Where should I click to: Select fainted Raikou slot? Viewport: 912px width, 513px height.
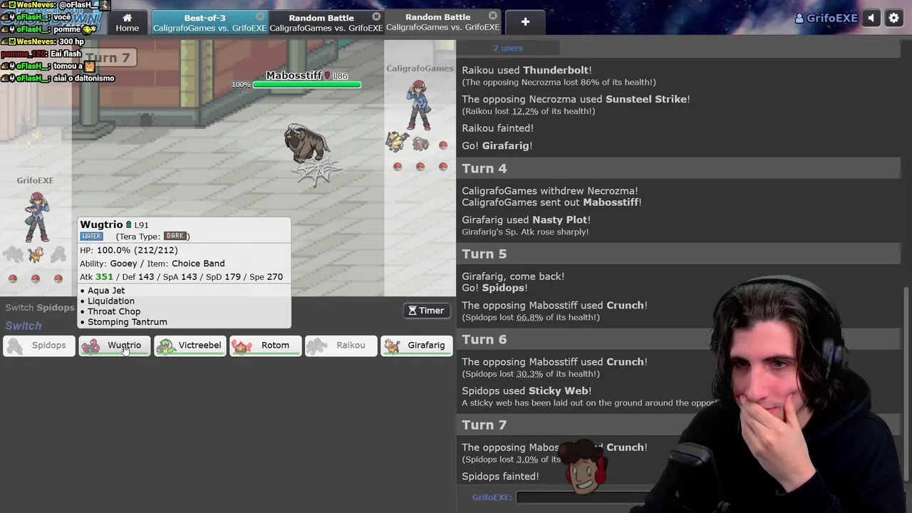[x=341, y=346]
